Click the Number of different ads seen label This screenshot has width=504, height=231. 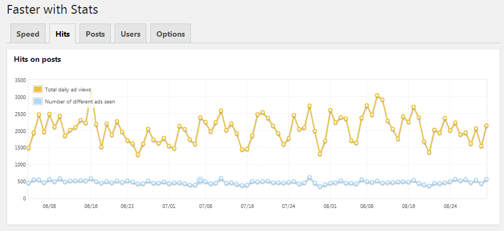coord(80,102)
